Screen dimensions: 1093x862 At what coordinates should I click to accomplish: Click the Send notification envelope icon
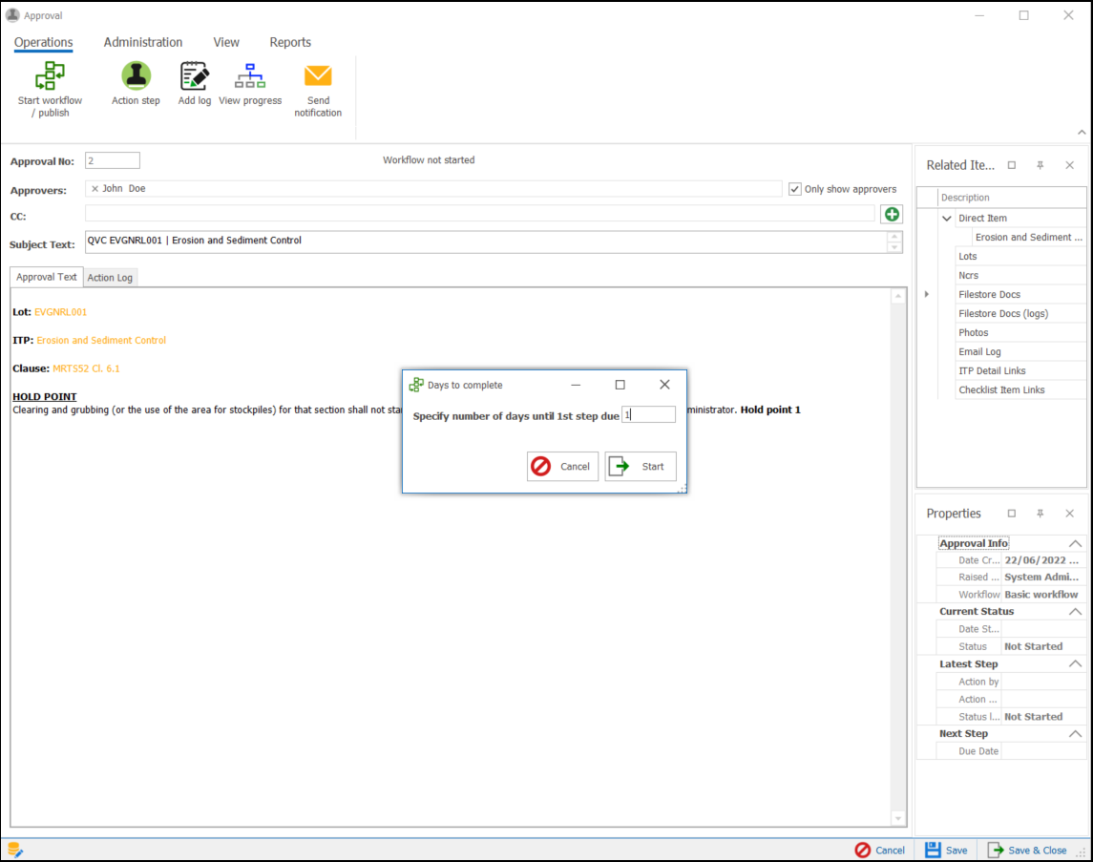click(318, 76)
